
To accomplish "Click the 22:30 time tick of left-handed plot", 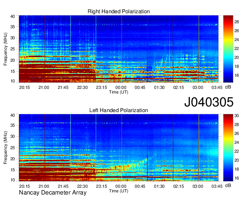I will point(82,186).
